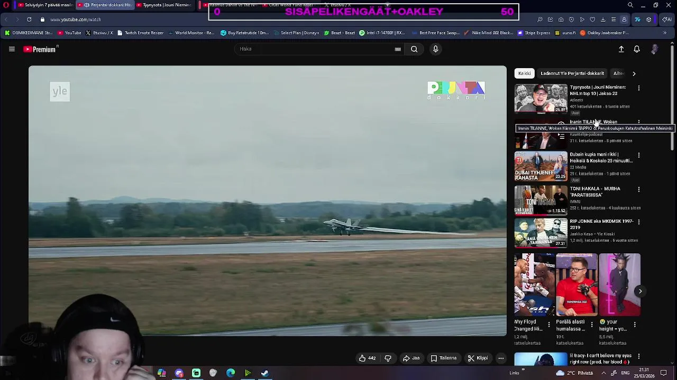
Task: Show next Shorts with the arrow
Action: 640,291
